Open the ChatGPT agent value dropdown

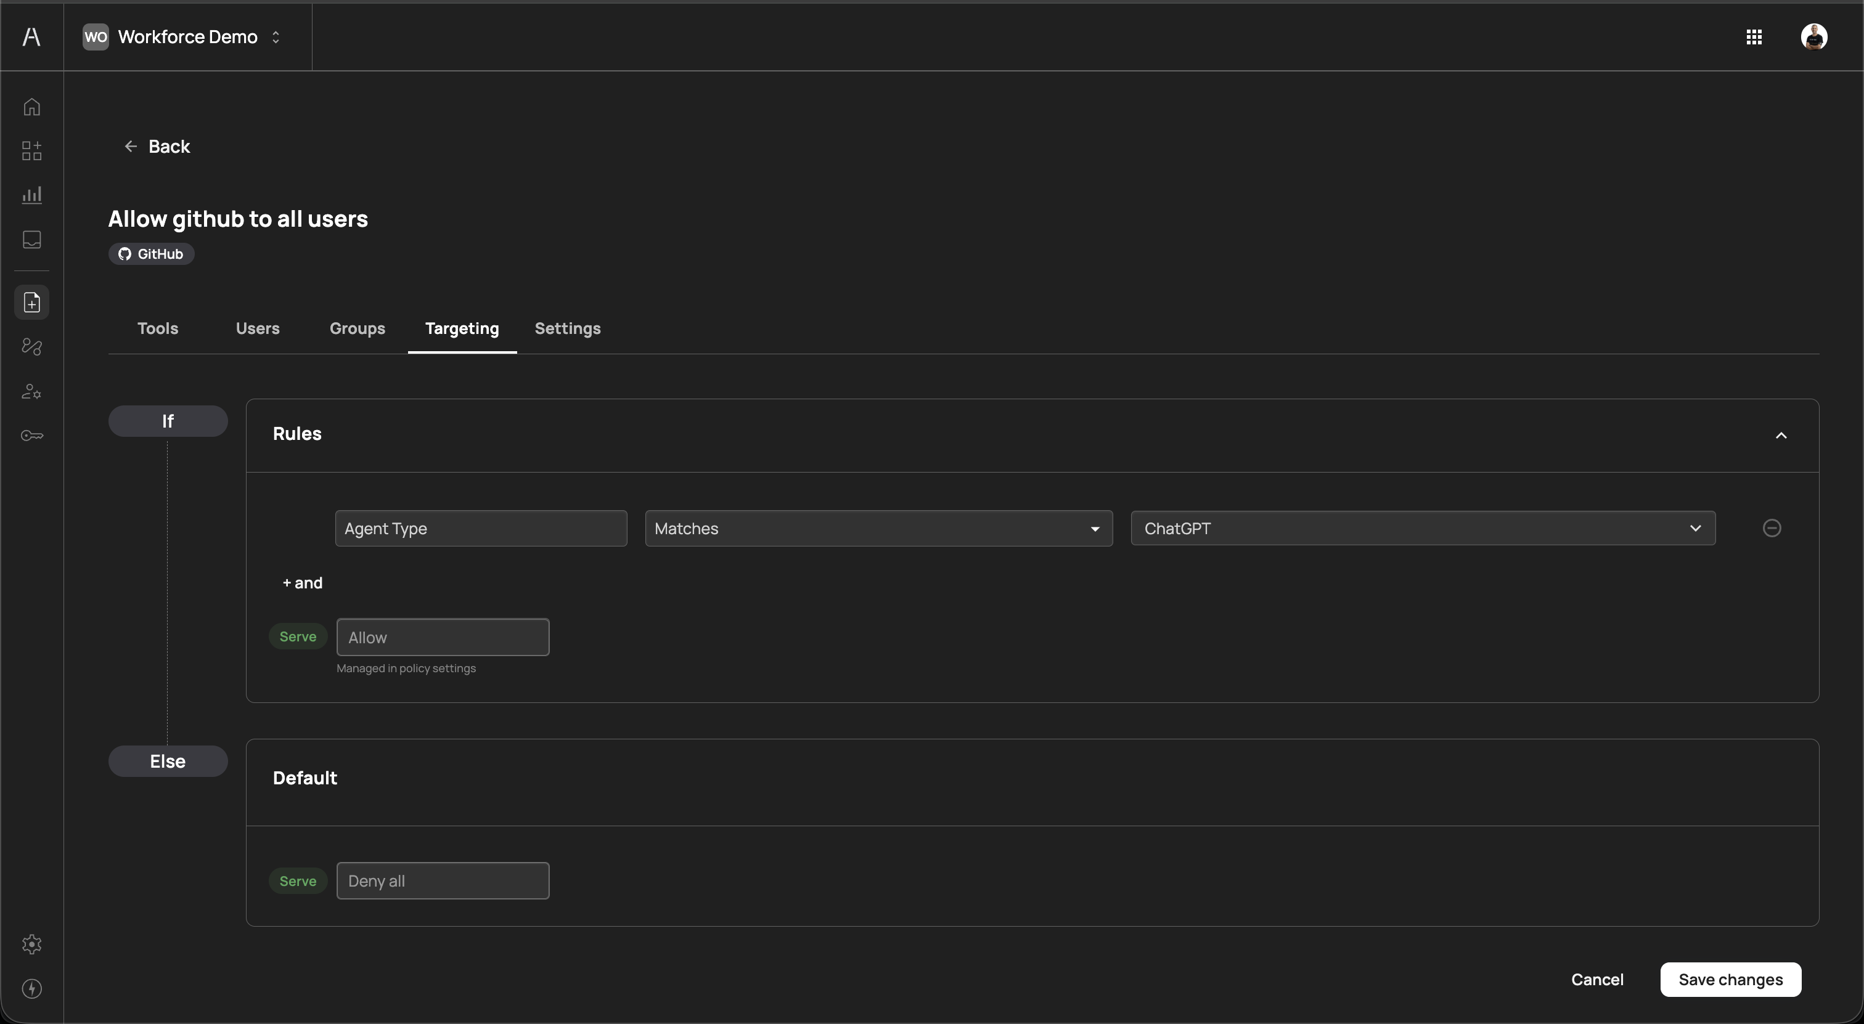pos(1422,529)
